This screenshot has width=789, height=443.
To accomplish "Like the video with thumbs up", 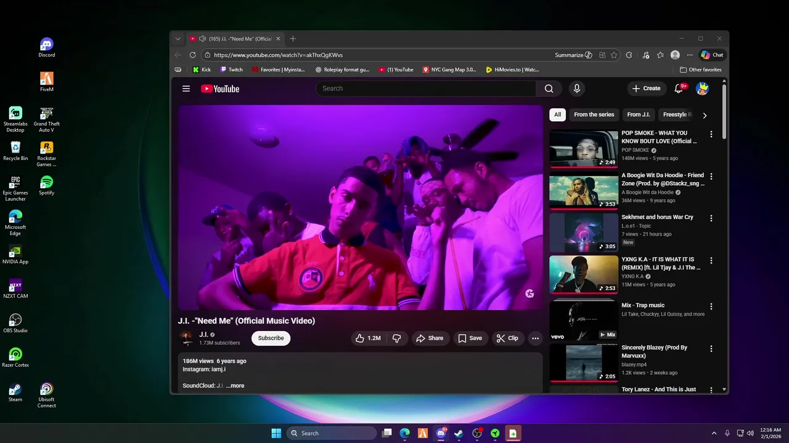I will (367, 338).
